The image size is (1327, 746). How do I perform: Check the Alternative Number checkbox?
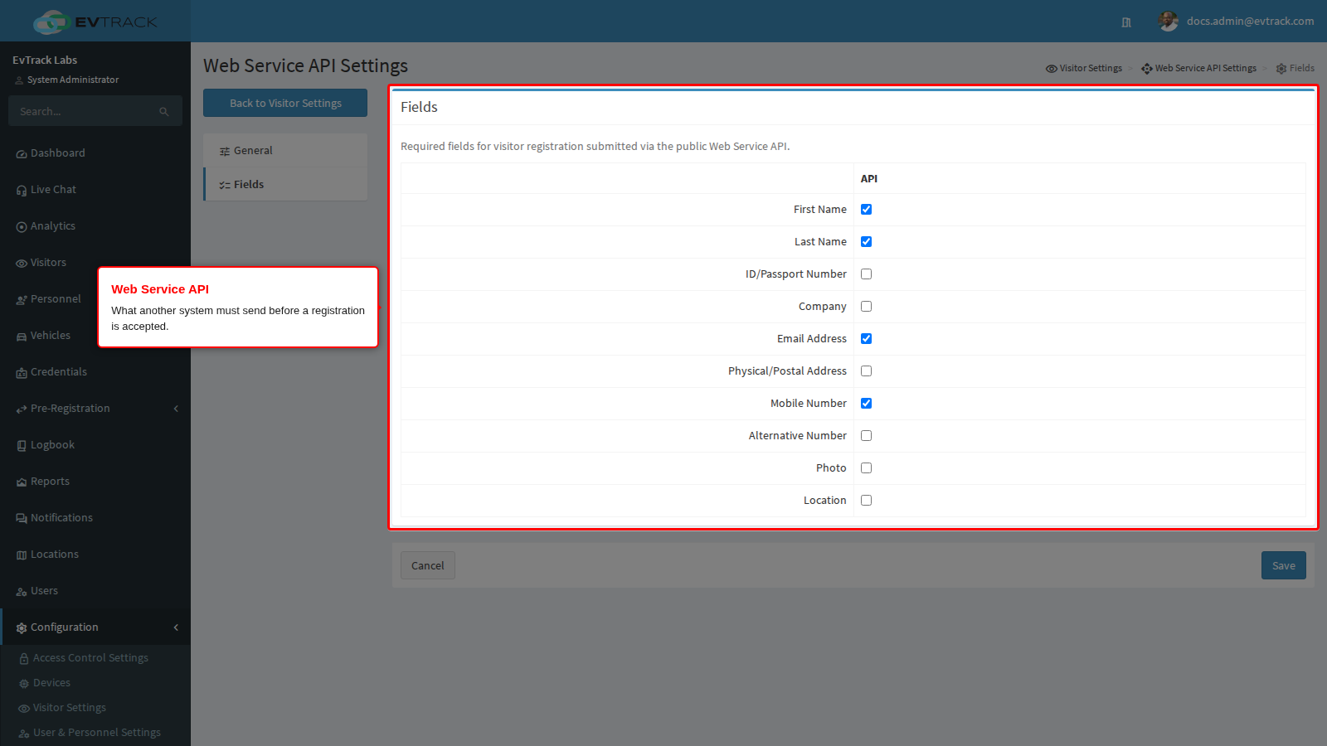click(x=866, y=436)
